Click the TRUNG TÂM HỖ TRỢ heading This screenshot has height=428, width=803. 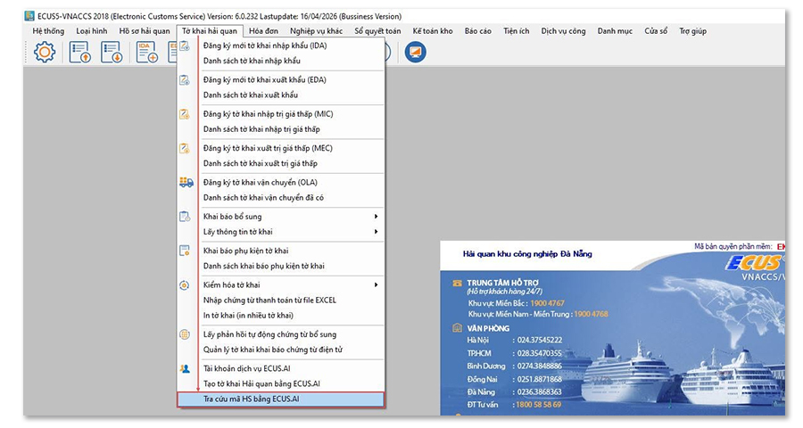click(x=502, y=283)
